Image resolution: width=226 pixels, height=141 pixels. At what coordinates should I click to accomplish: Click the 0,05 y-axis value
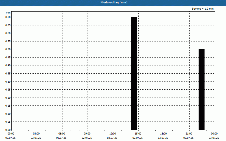click(x=8, y=122)
